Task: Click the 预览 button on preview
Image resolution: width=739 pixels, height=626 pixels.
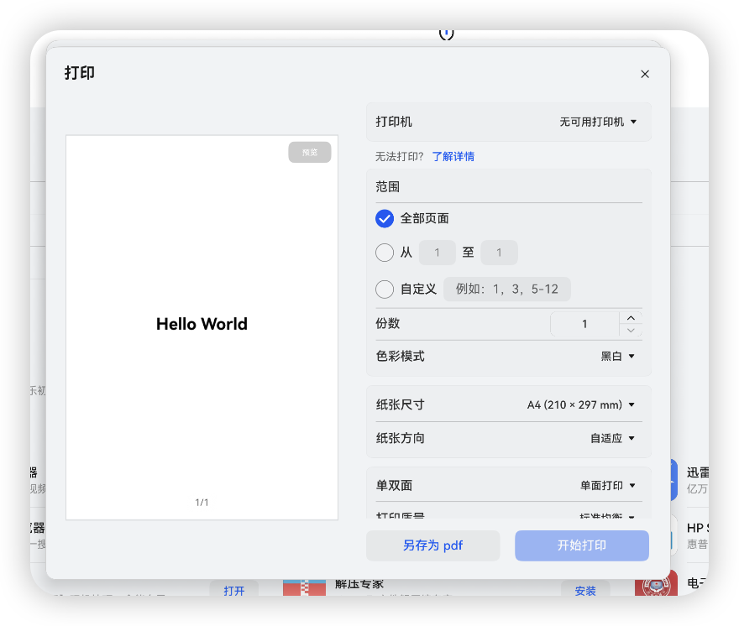Action: click(310, 152)
